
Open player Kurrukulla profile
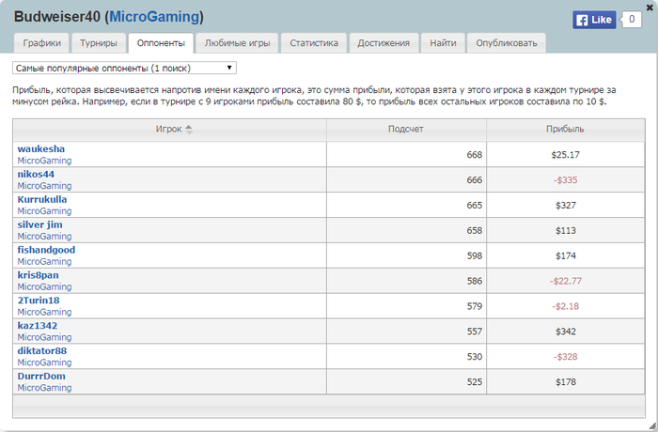(42, 199)
